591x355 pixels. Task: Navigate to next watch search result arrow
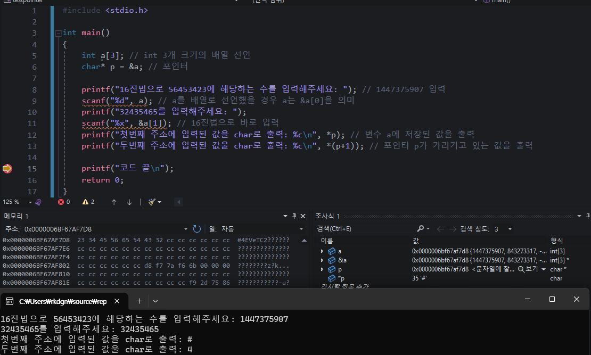click(x=453, y=229)
